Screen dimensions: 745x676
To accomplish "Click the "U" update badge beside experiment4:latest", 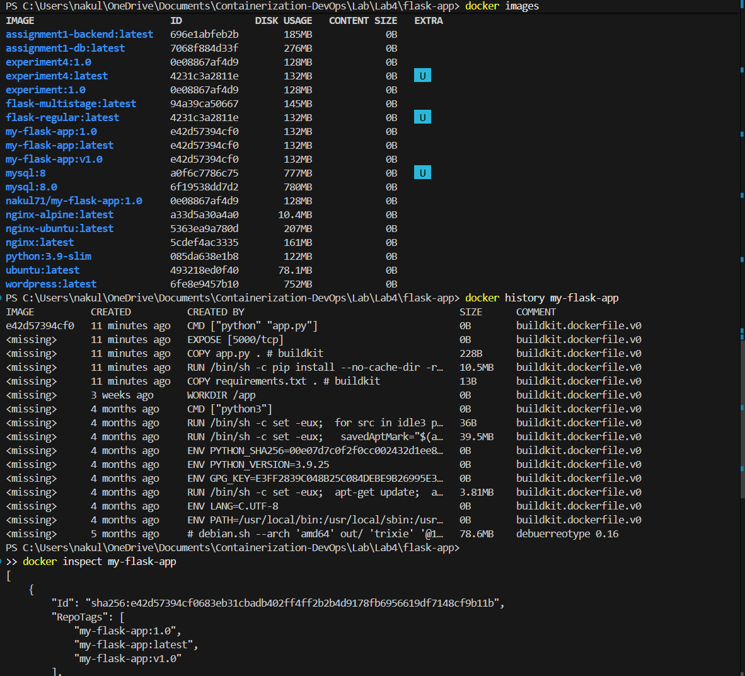I will click(422, 75).
